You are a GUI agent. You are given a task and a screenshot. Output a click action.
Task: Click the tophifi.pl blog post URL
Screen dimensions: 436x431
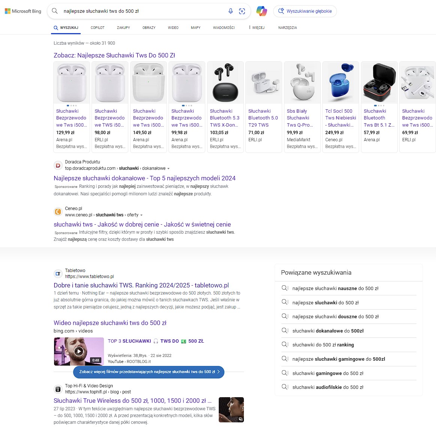tap(98, 392)
